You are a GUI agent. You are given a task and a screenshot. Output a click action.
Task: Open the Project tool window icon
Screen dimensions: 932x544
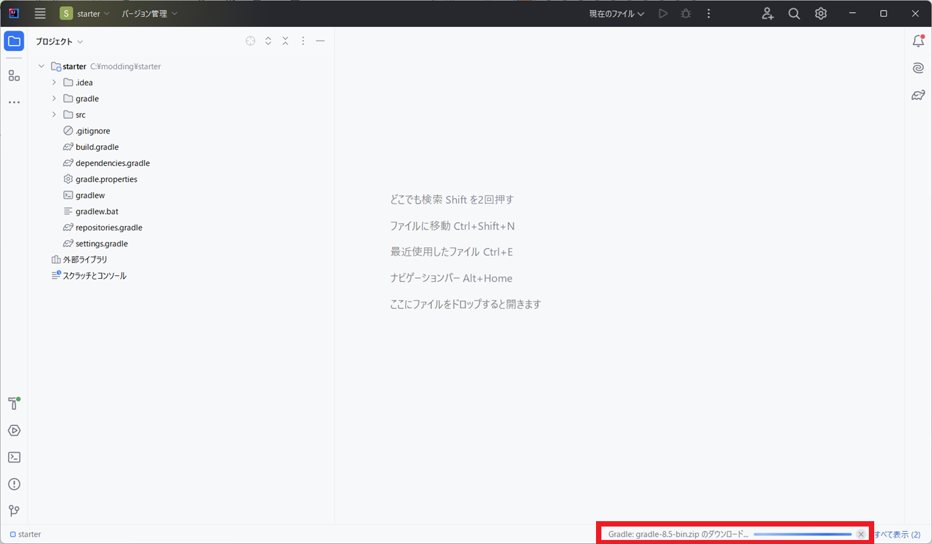[x=14, y=42]
